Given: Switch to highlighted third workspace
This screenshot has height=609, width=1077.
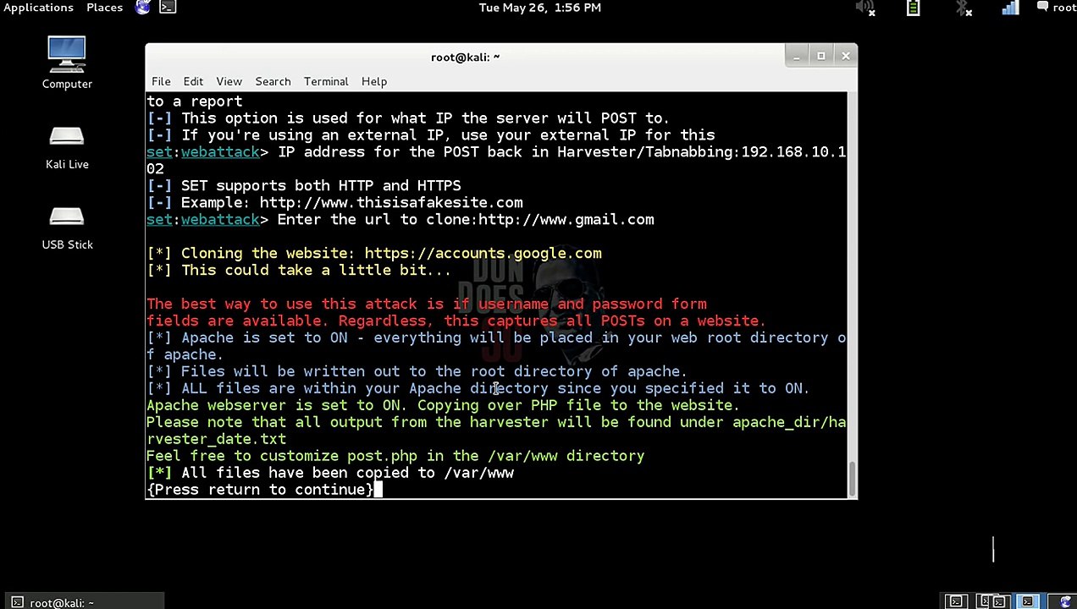Looking at the screenshot, I should 1027,601.
